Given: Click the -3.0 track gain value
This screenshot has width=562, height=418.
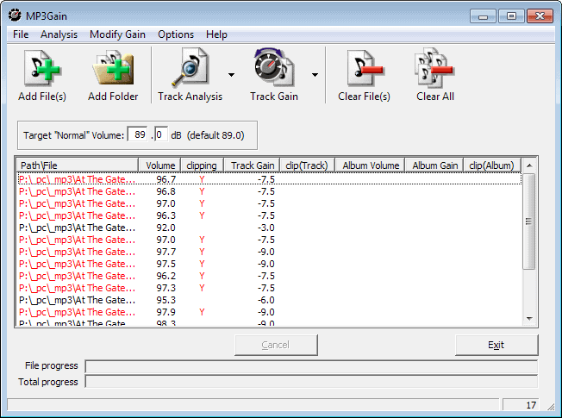Looking at the screenshot, I should [266, 228].
